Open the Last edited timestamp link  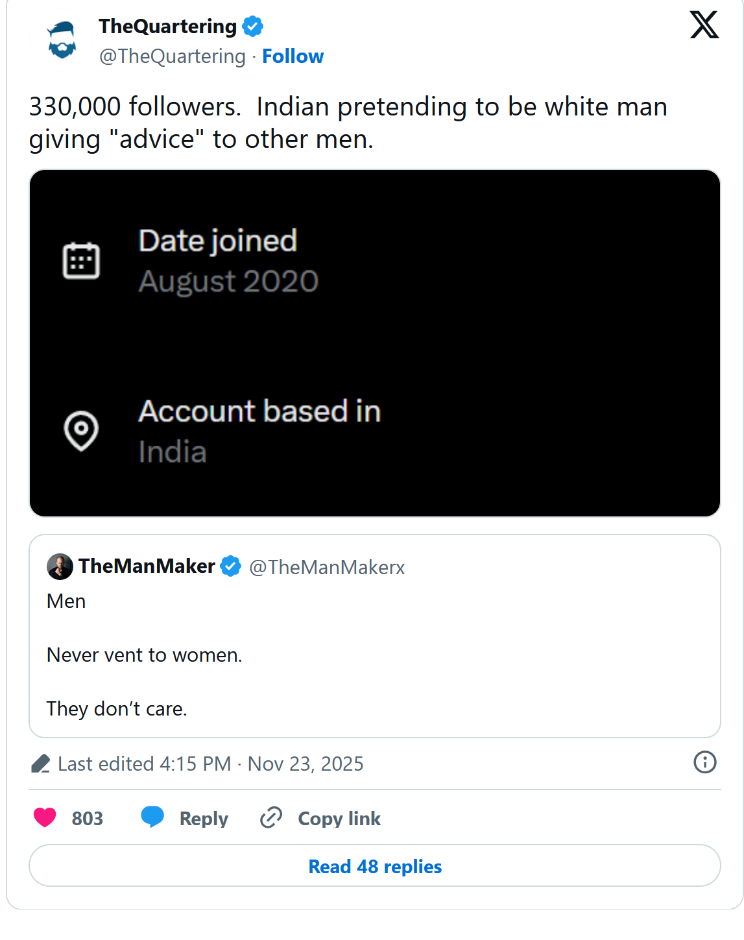pos(210,764)
